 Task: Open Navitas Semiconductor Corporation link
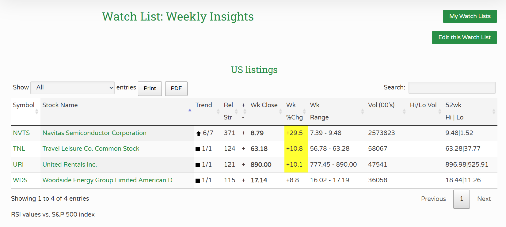point(94,133)
